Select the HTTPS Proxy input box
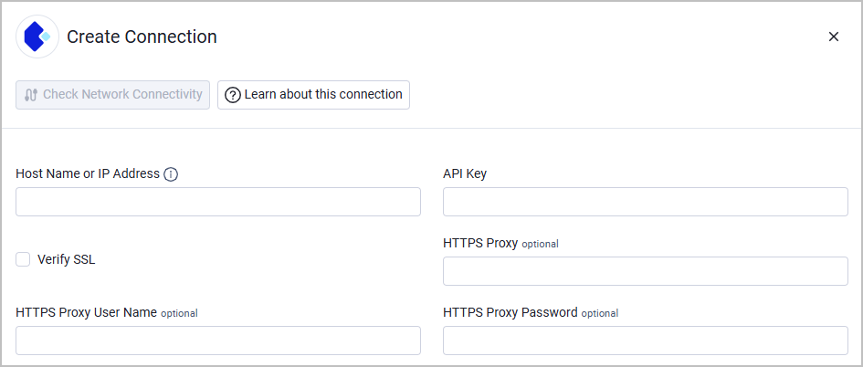The height and width of the screenshot is (367, 863). coord(645,271)
